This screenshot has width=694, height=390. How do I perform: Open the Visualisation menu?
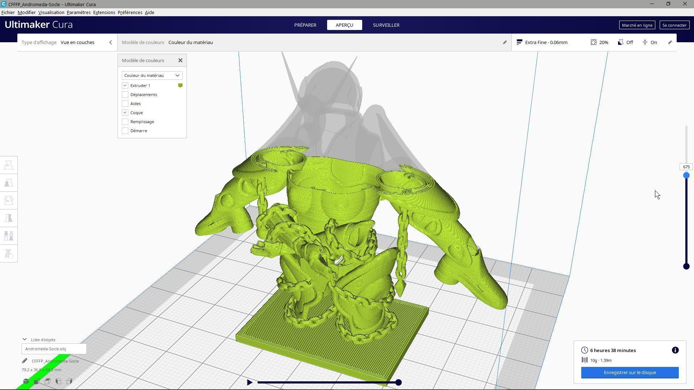click(51, 12)
